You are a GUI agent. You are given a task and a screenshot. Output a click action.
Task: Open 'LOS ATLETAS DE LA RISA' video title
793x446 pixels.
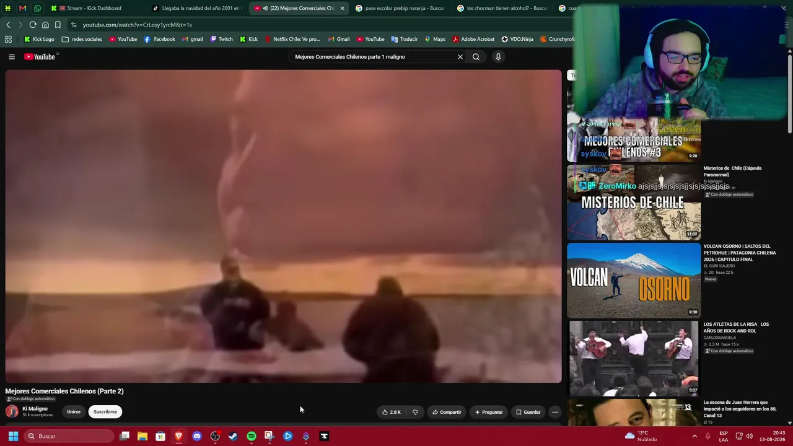[x=736, y=328]
